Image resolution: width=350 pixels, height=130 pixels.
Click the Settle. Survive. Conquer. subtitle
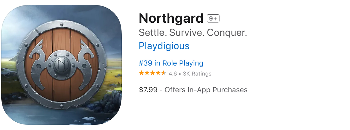pos(193,33)
